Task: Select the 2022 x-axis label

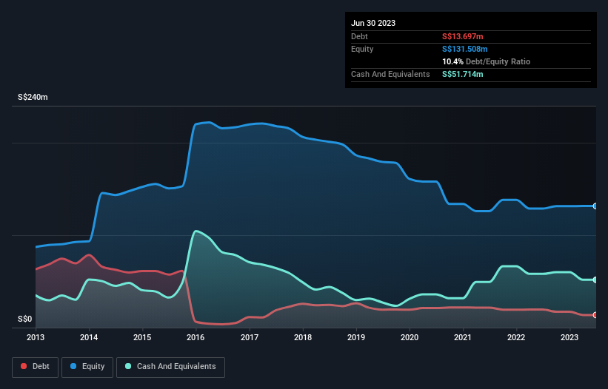Action: coord(516,338)
